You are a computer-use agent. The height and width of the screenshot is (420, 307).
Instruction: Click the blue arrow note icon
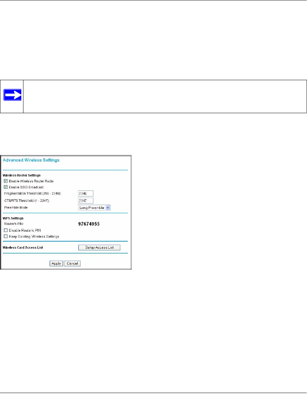[x=12, y=95]
